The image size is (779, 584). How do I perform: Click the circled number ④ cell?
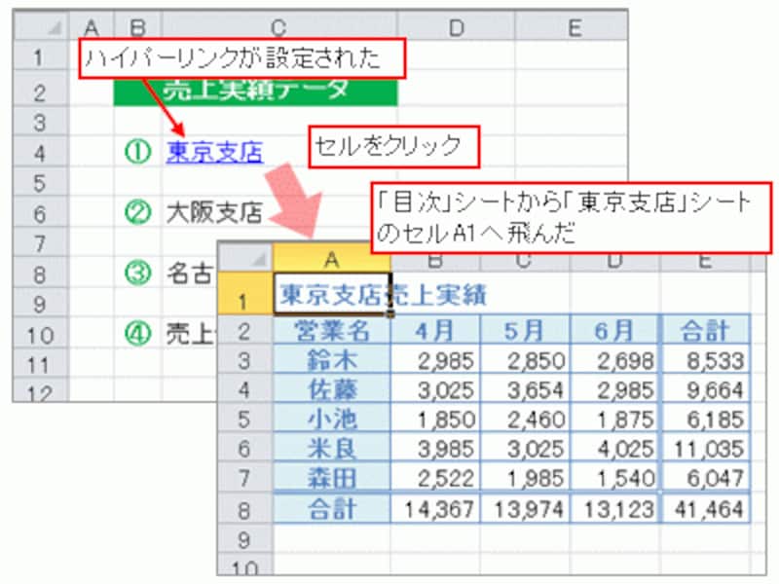click(137, 334)
